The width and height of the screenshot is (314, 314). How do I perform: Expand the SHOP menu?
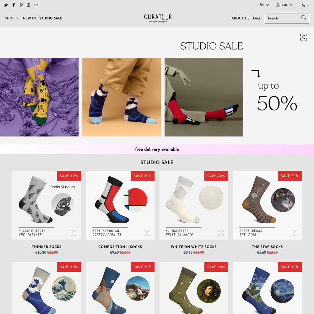tap(12, 18)
